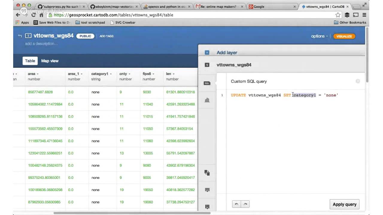Switch to Table view tab
Image resolution: width=383 pixels, height=215 pixels.
30,61
